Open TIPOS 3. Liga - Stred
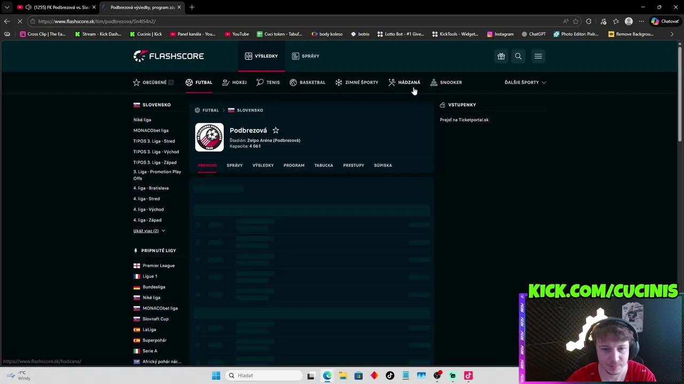The width and height of the screenshot is (684, 384). (x=154, y=141)
